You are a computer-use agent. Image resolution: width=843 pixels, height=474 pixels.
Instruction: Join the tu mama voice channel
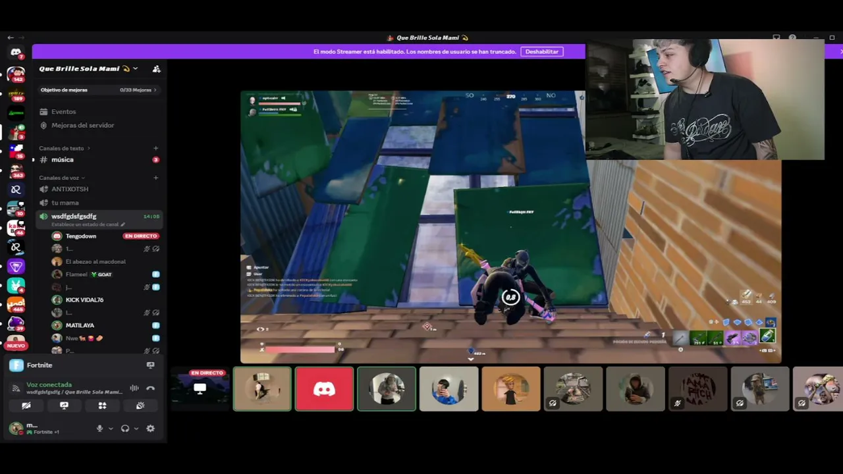97,203
